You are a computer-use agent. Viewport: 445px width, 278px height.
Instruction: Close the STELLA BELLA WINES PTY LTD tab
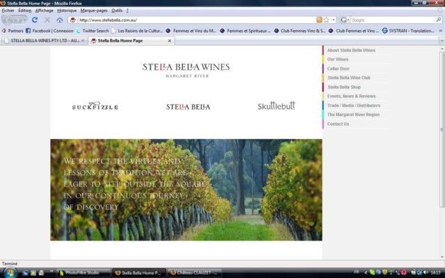point(83,41)
